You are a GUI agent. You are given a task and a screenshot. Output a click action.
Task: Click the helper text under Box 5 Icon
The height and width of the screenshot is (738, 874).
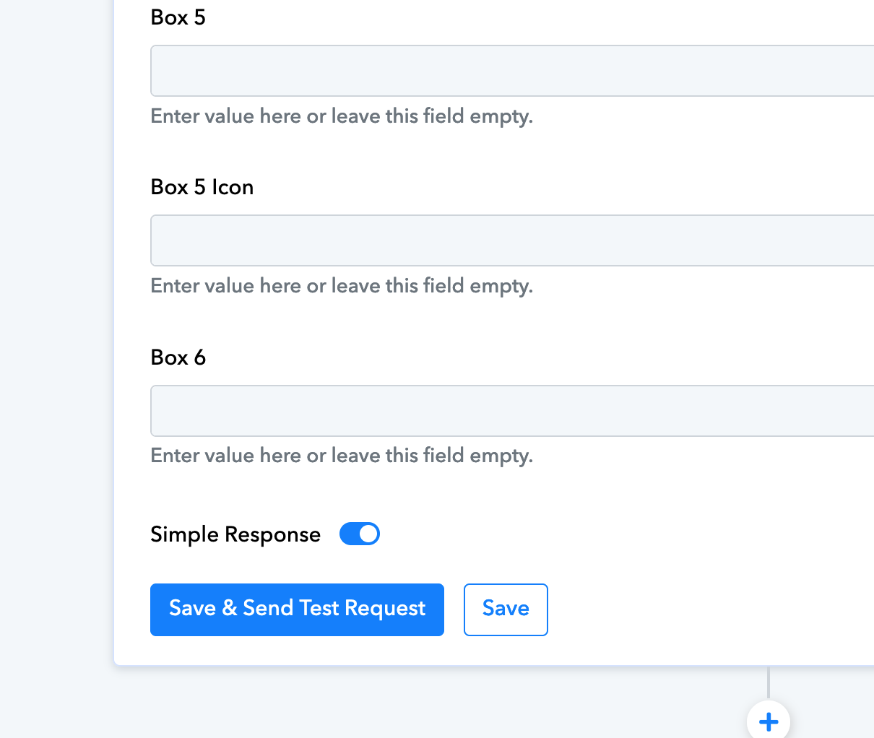point(342,286)
